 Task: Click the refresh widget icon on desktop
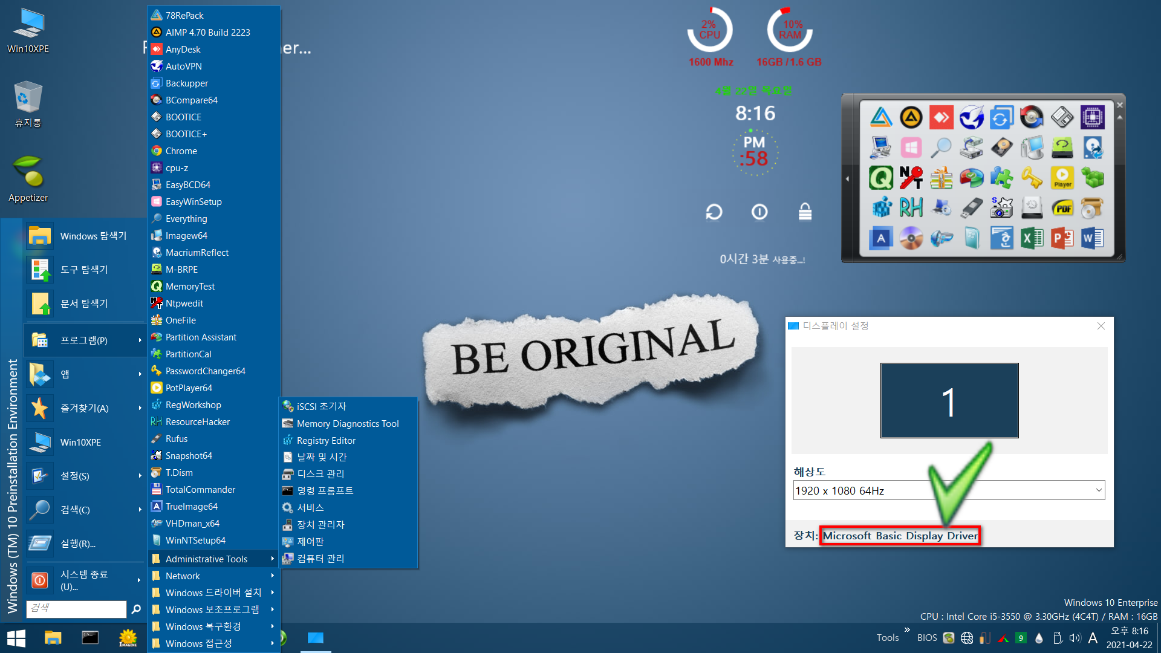point(714,212)
